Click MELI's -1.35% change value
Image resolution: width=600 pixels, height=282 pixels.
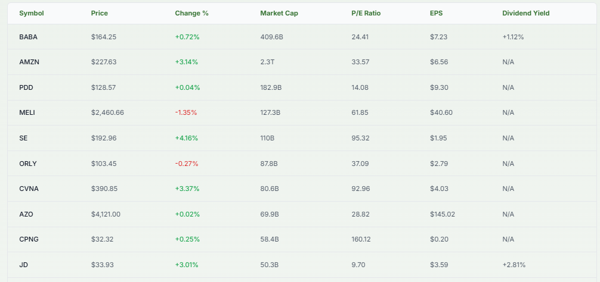tap(186, 112)
